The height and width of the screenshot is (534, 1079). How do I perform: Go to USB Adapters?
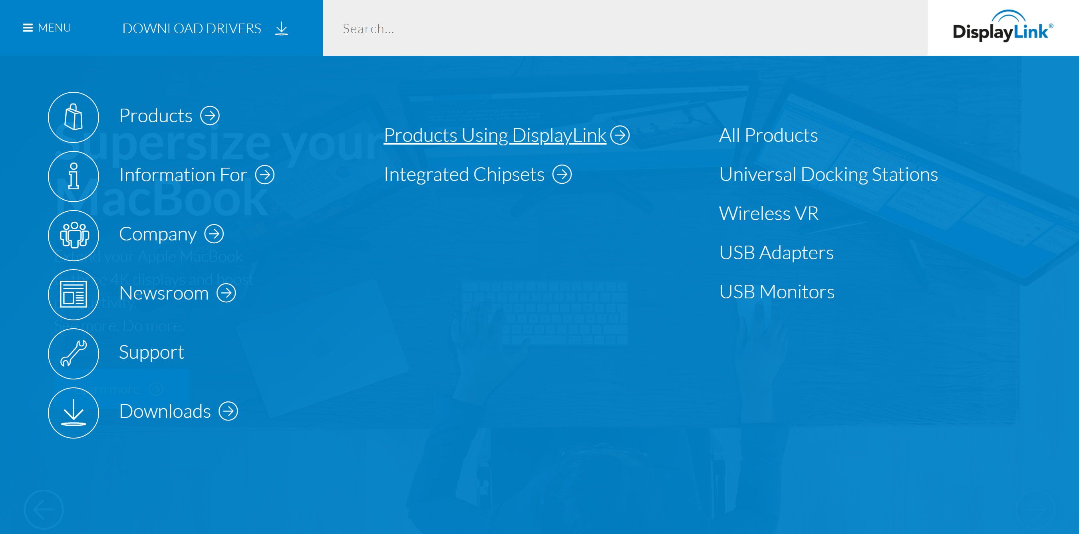(776, 252)
